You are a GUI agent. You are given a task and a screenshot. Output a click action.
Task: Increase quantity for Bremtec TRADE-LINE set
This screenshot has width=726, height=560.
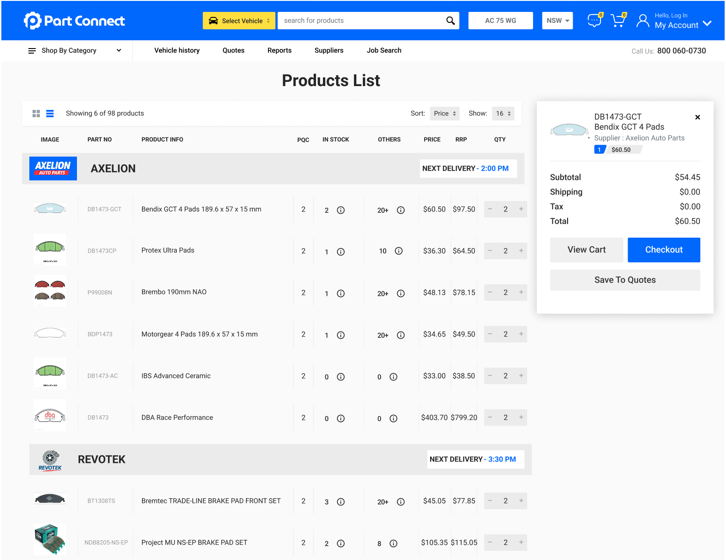coord(521,501)
